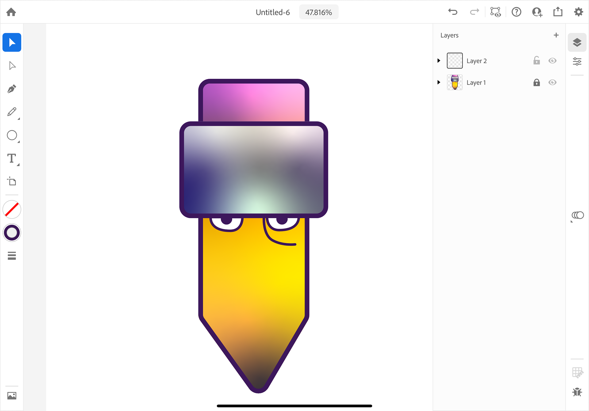The width and height of the screenshot is (589, 411).
Task: Open the view options path-eye icon
Action: 495,12
